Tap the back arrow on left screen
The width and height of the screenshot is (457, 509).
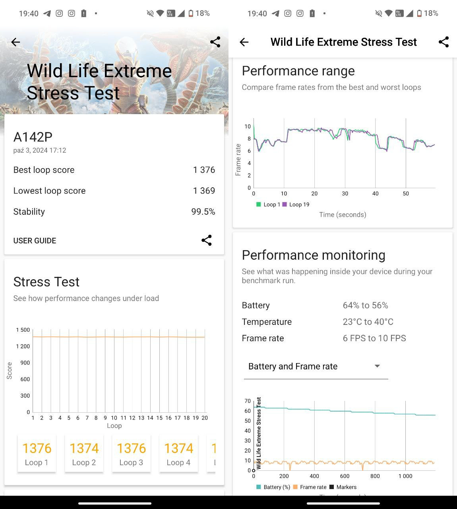click(x=15, y=42)
